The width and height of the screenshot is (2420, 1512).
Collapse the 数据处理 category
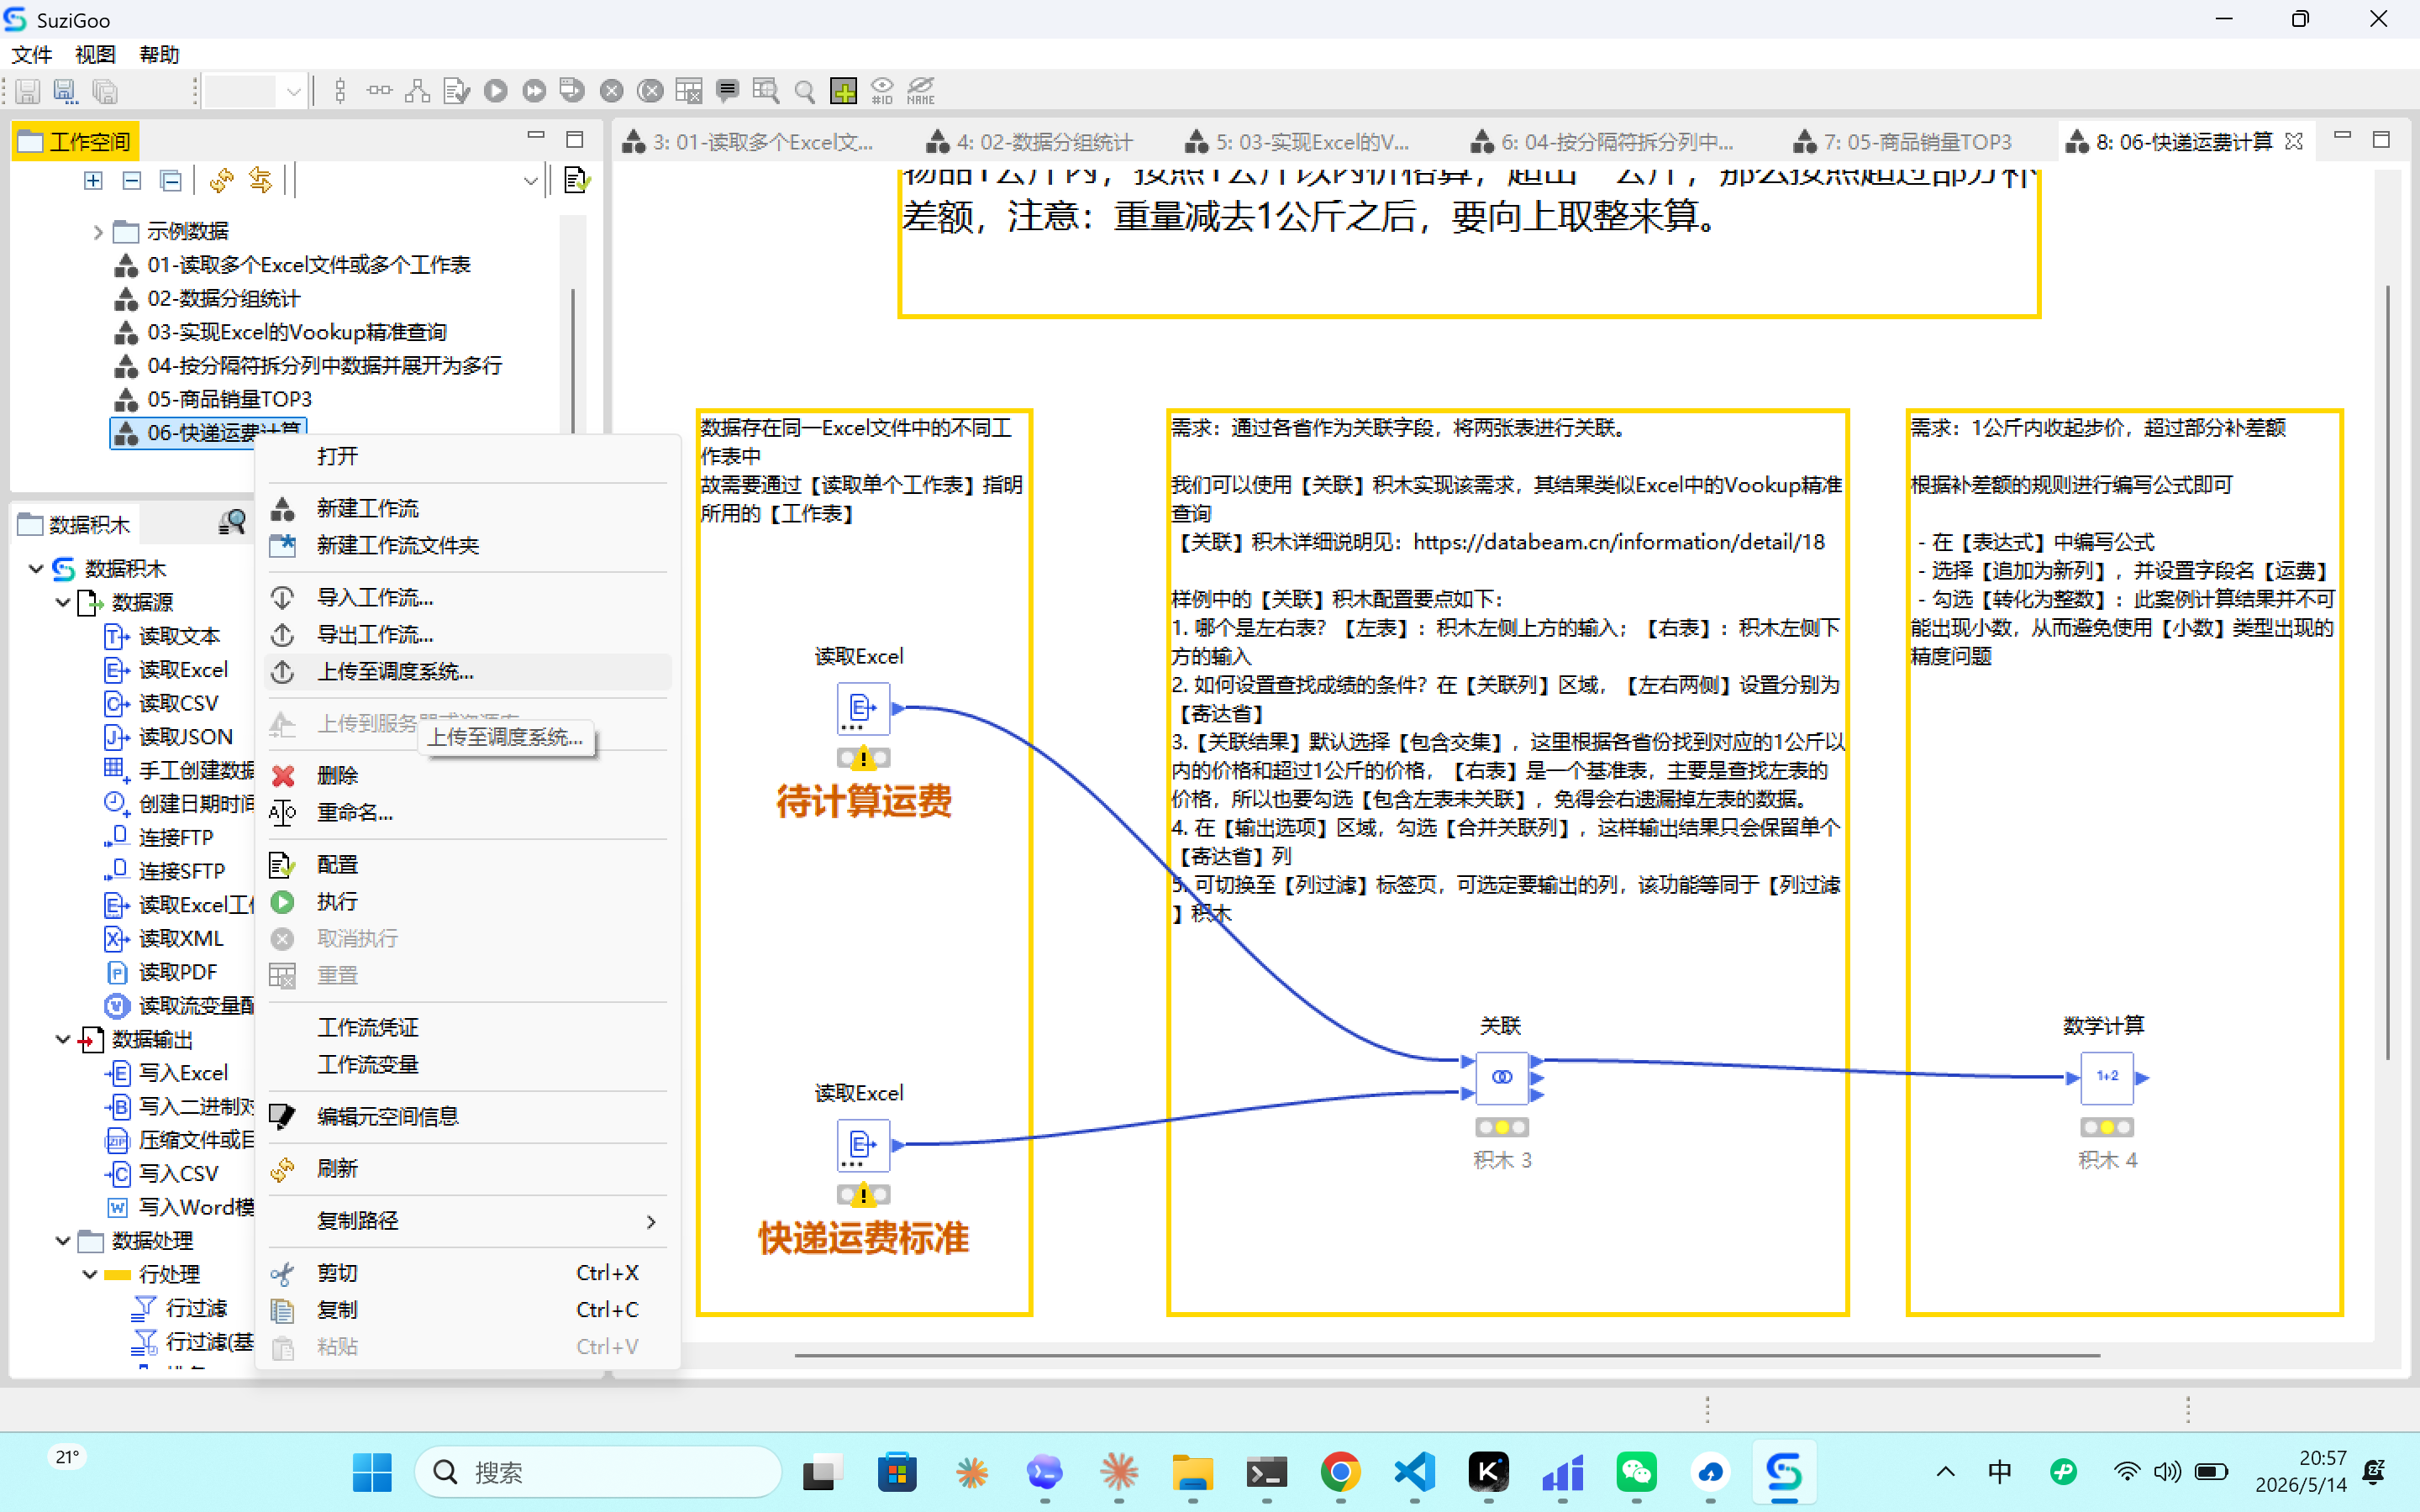click(63, 1241)
